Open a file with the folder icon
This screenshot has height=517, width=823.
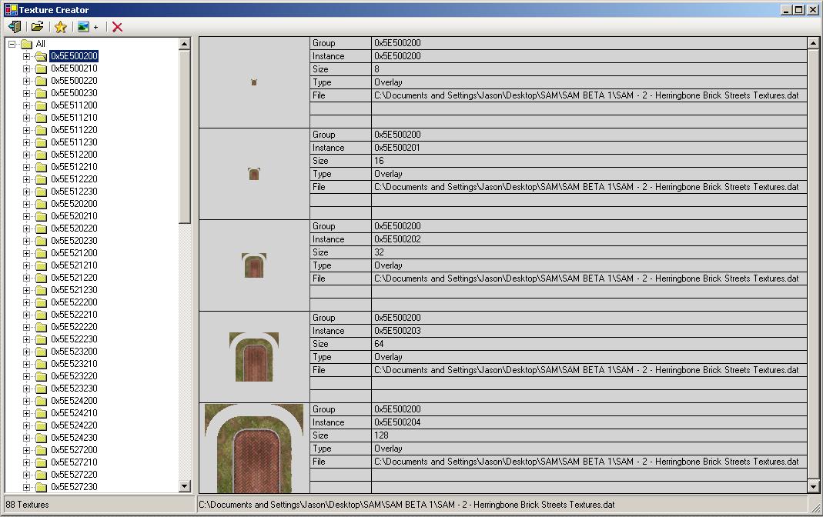click(37, 27)
